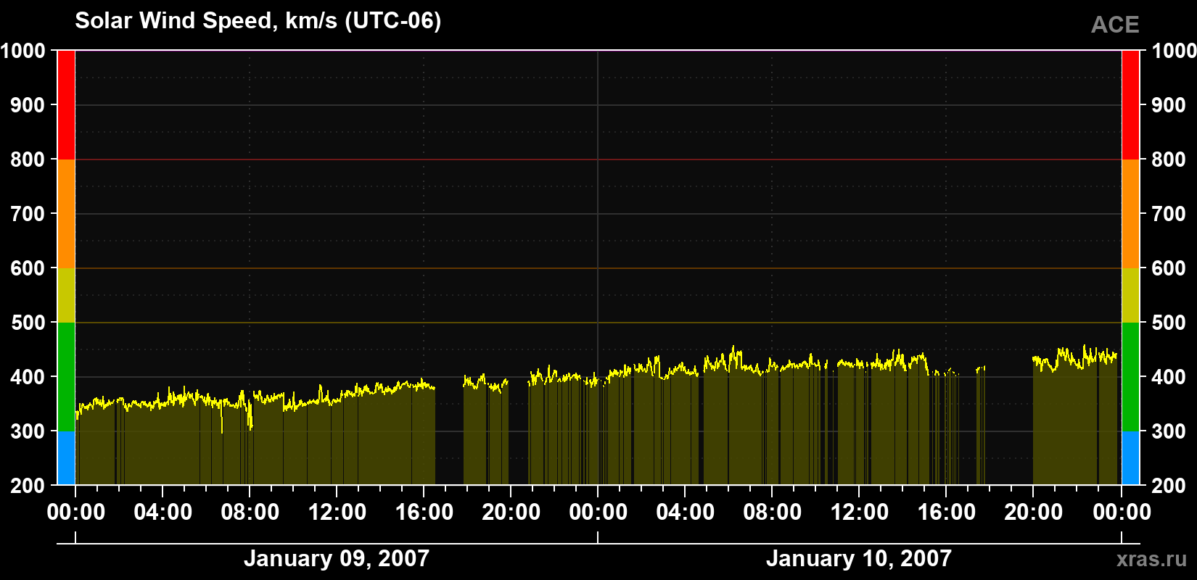Image resolution: width=1197 pixels, height=580 pixels.
Task: Click the red band on the right color scale
Action: click(1130, 105)
